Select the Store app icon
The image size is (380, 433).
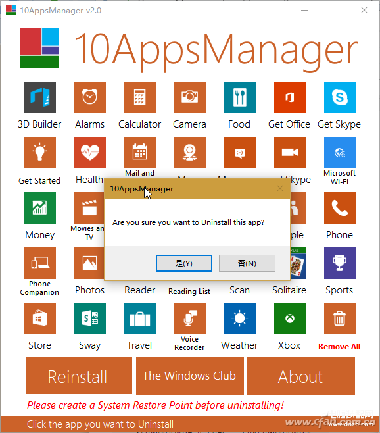tap(40, 318)
